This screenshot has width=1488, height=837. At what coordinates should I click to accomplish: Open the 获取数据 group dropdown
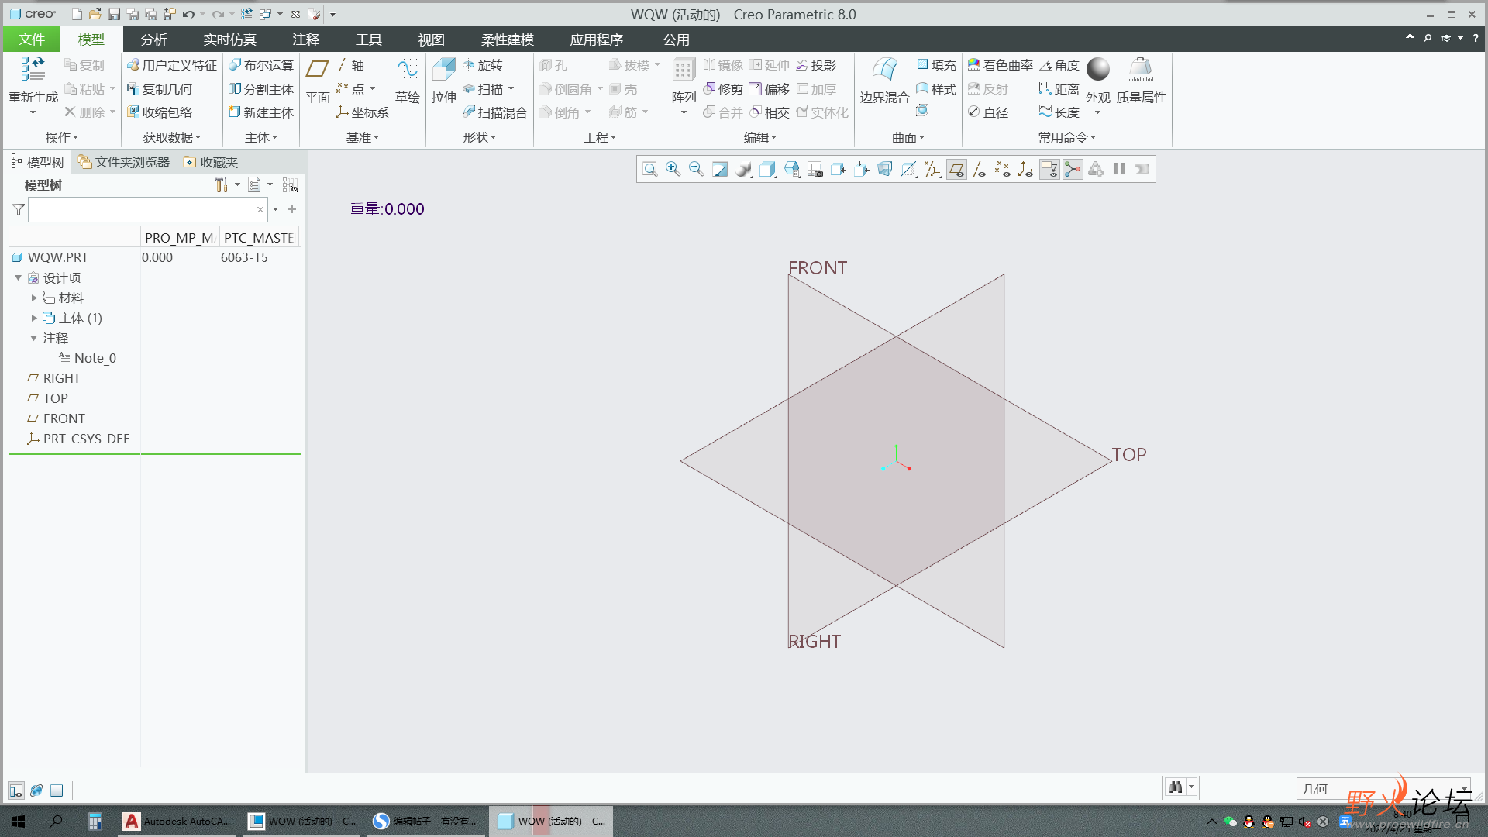click(x=172, y=137)
